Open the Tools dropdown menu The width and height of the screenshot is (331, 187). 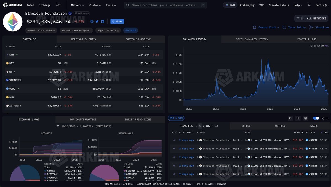[111, 5]
